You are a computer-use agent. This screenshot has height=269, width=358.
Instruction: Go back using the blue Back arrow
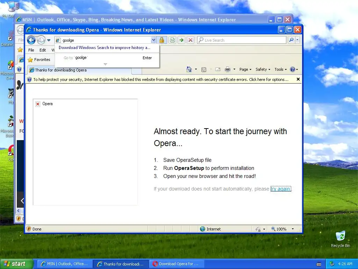31,40
